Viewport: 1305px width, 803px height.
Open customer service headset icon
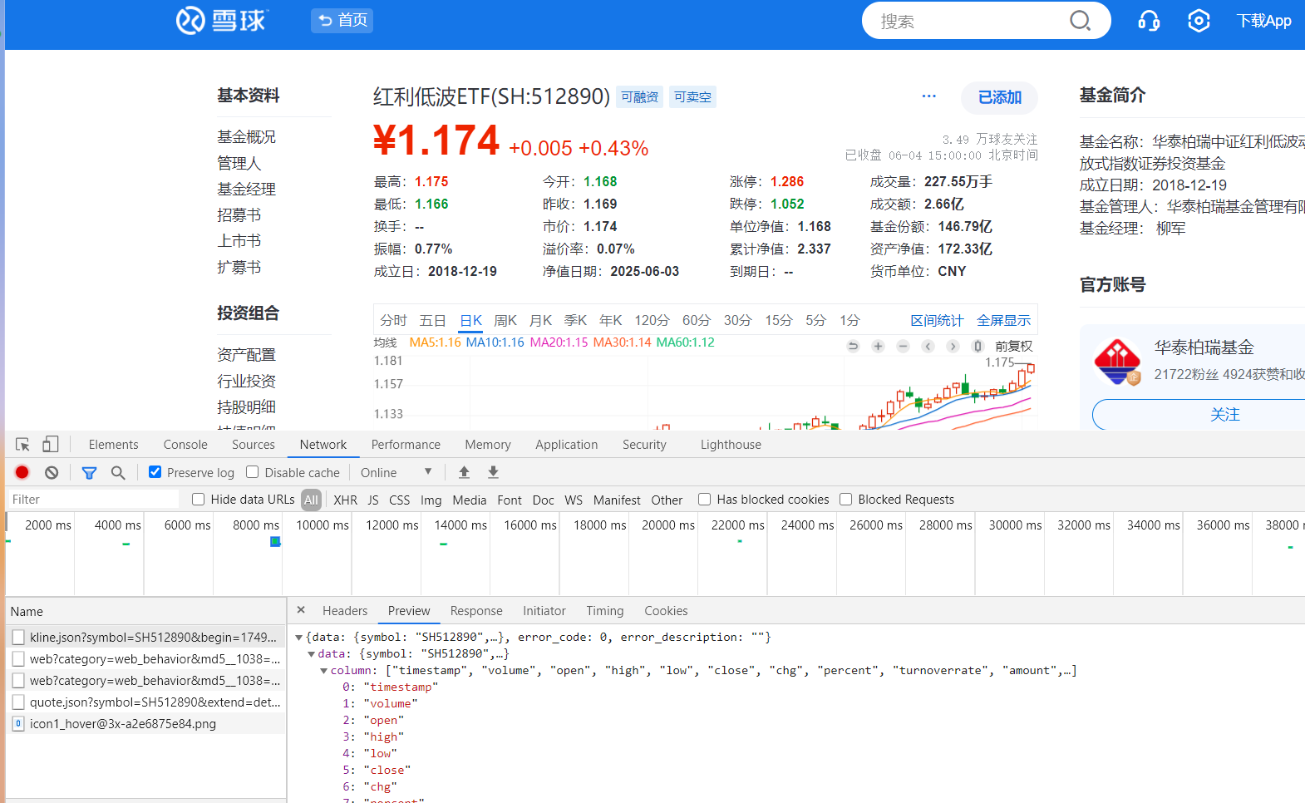tap(1149, 21)
